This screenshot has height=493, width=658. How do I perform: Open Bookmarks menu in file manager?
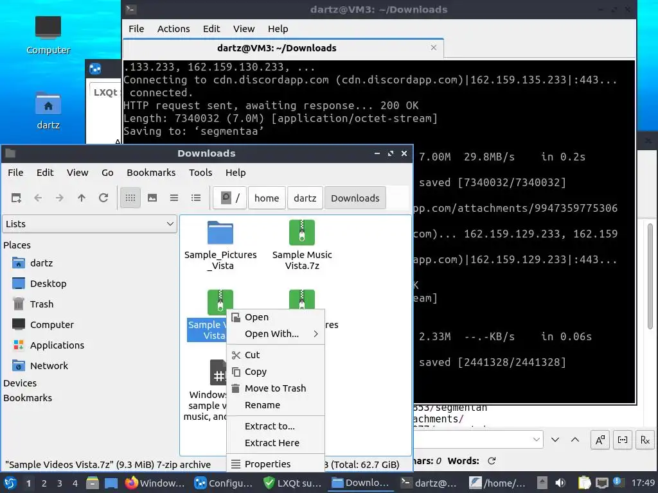click(x=151, y=173)
